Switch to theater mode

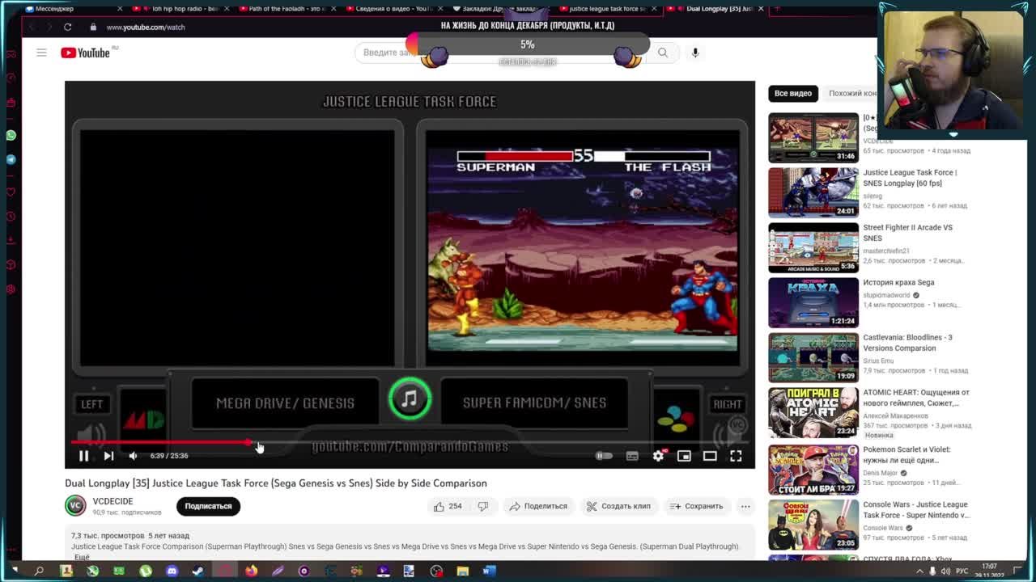click(x=710, y=456)
